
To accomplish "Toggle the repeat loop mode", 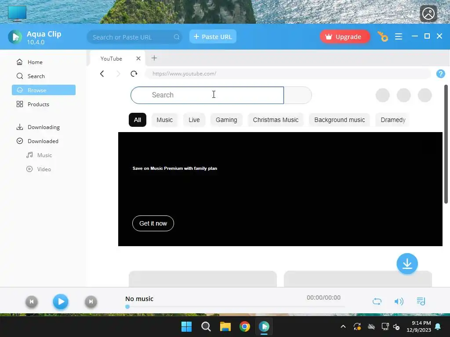I will pos(377,301).
